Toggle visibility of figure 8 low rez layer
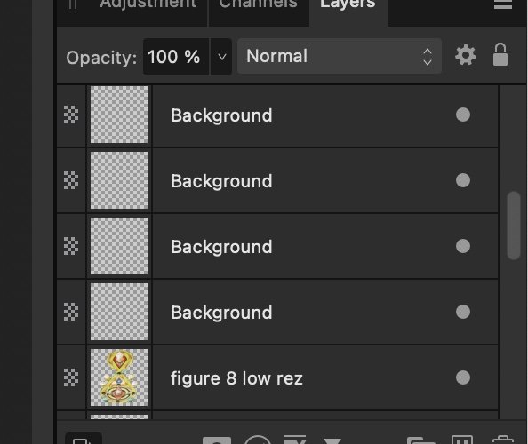The width and height of the screenshot is (528, 444). pos(463,377)
